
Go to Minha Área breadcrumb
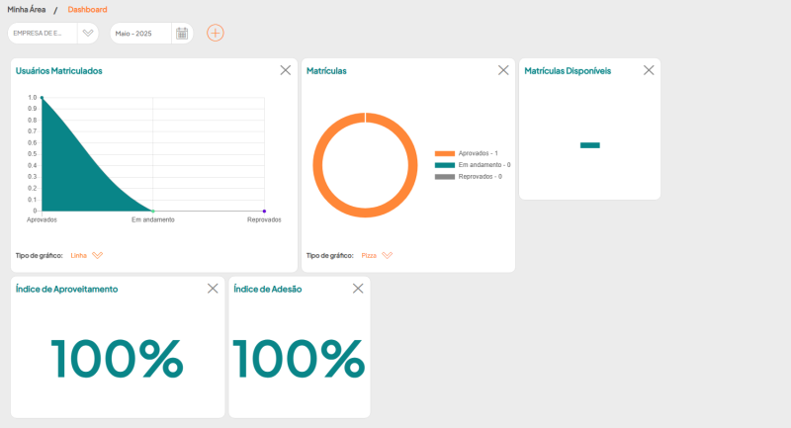click(x=27, y=10)
